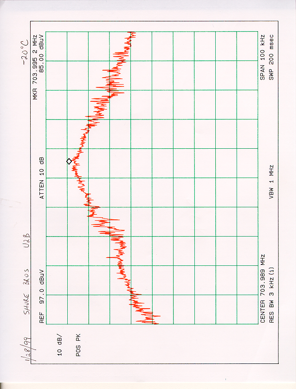Image resolution: width=296 pixels, height=389 pixels.
Task: Select the CENTER 703.989 MHz frequency readout
Action: coord(263,289)
